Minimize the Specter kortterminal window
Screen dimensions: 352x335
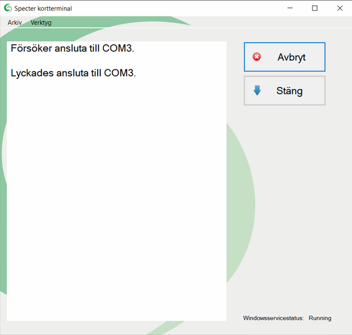click(x=290, y=8)
